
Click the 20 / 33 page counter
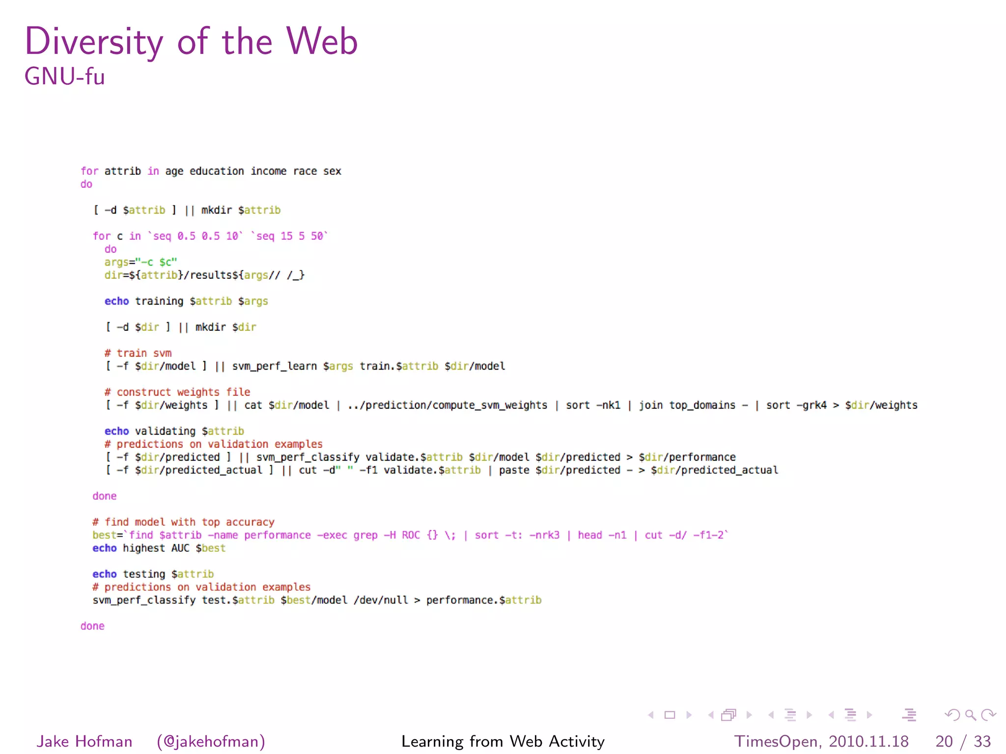[x=963, y=741]
